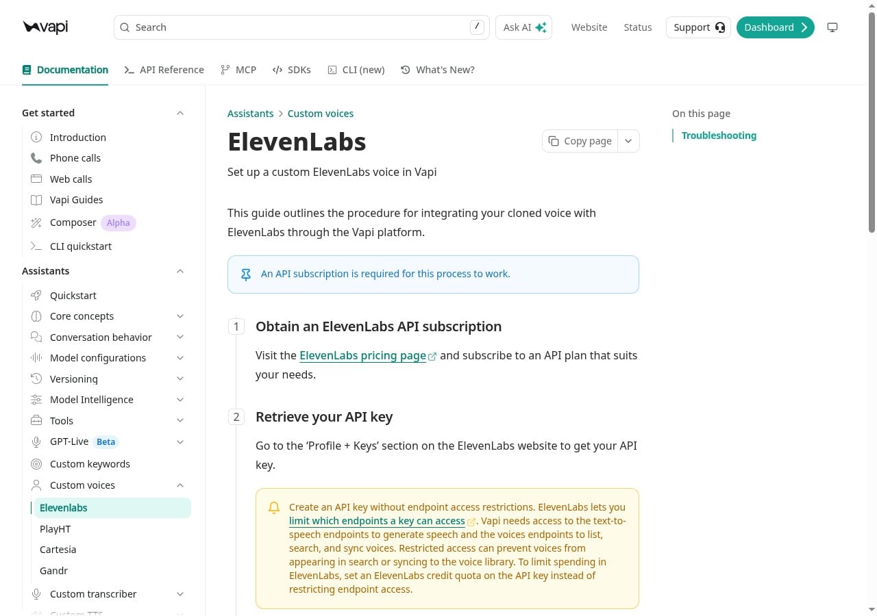Click the Custom keywords target icon
877x616 pixels.
click(36, 464)
